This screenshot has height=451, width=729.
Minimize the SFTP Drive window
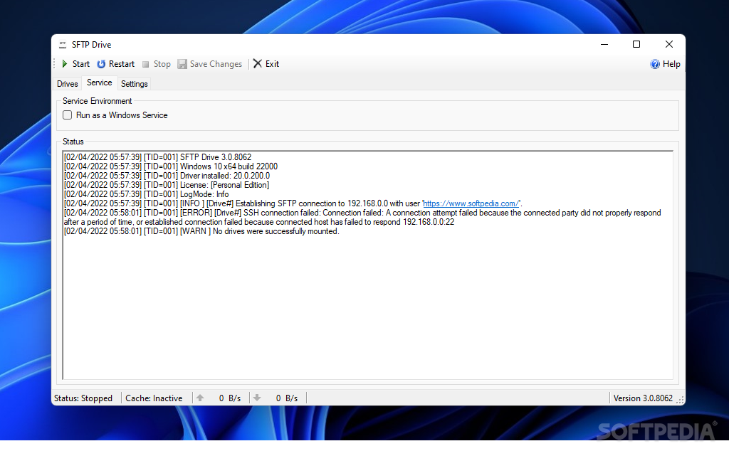[x=604, y=44]
